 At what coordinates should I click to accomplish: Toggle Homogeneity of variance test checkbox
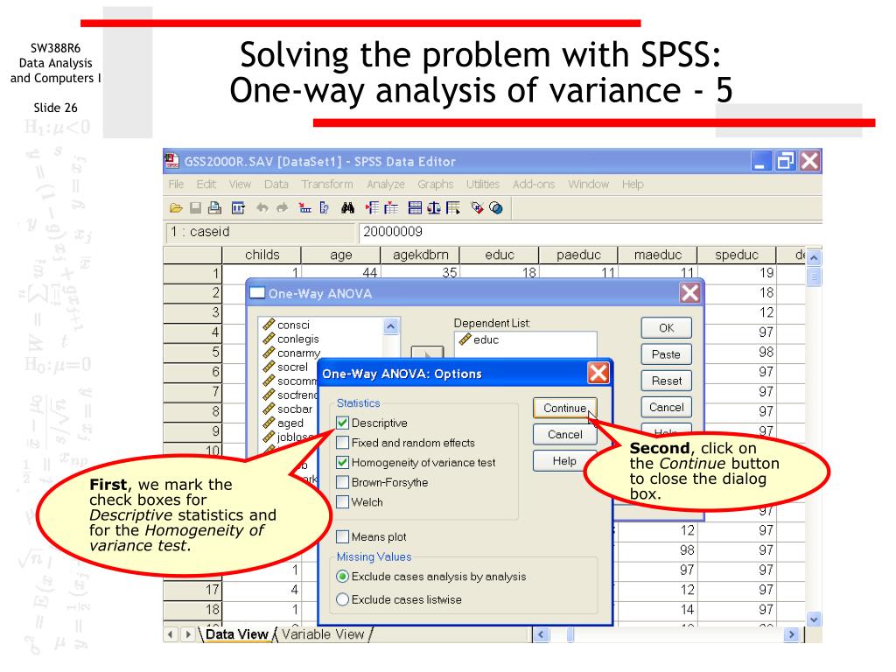point(342,462)
